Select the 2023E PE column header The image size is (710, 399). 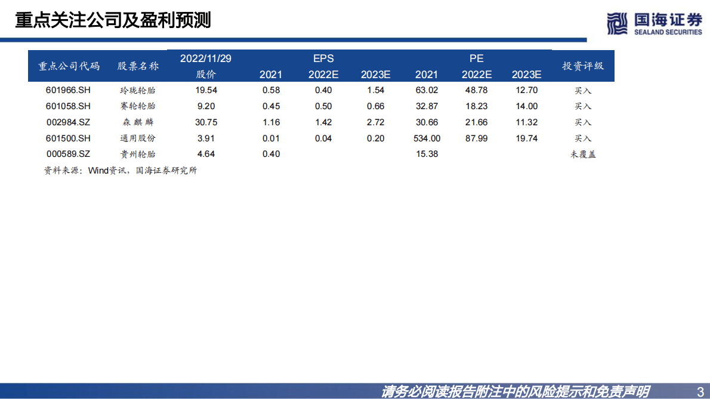click(x=526, y=75)
